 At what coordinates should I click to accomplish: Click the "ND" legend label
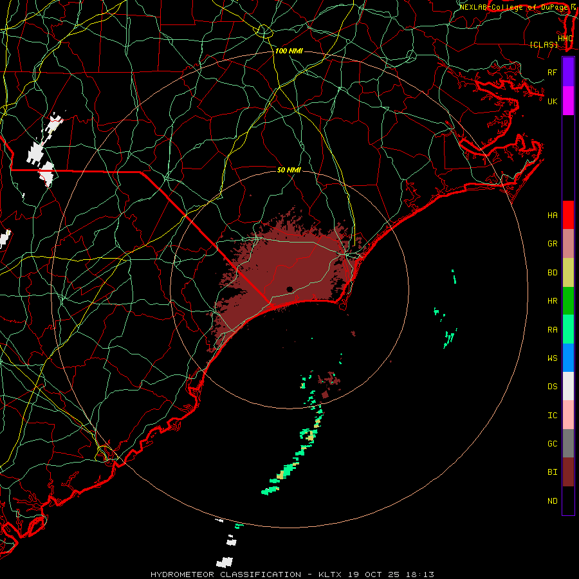tap(552, 501)
